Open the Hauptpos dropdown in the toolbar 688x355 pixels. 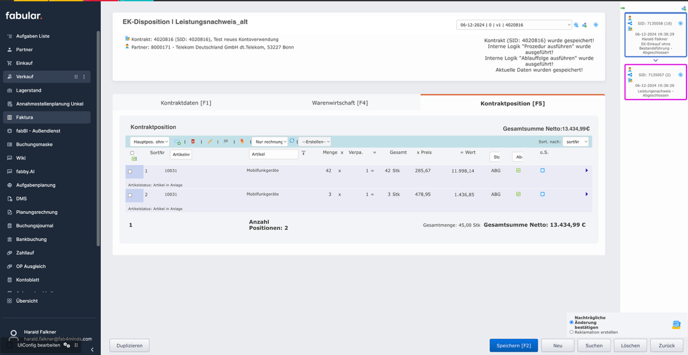150,141
